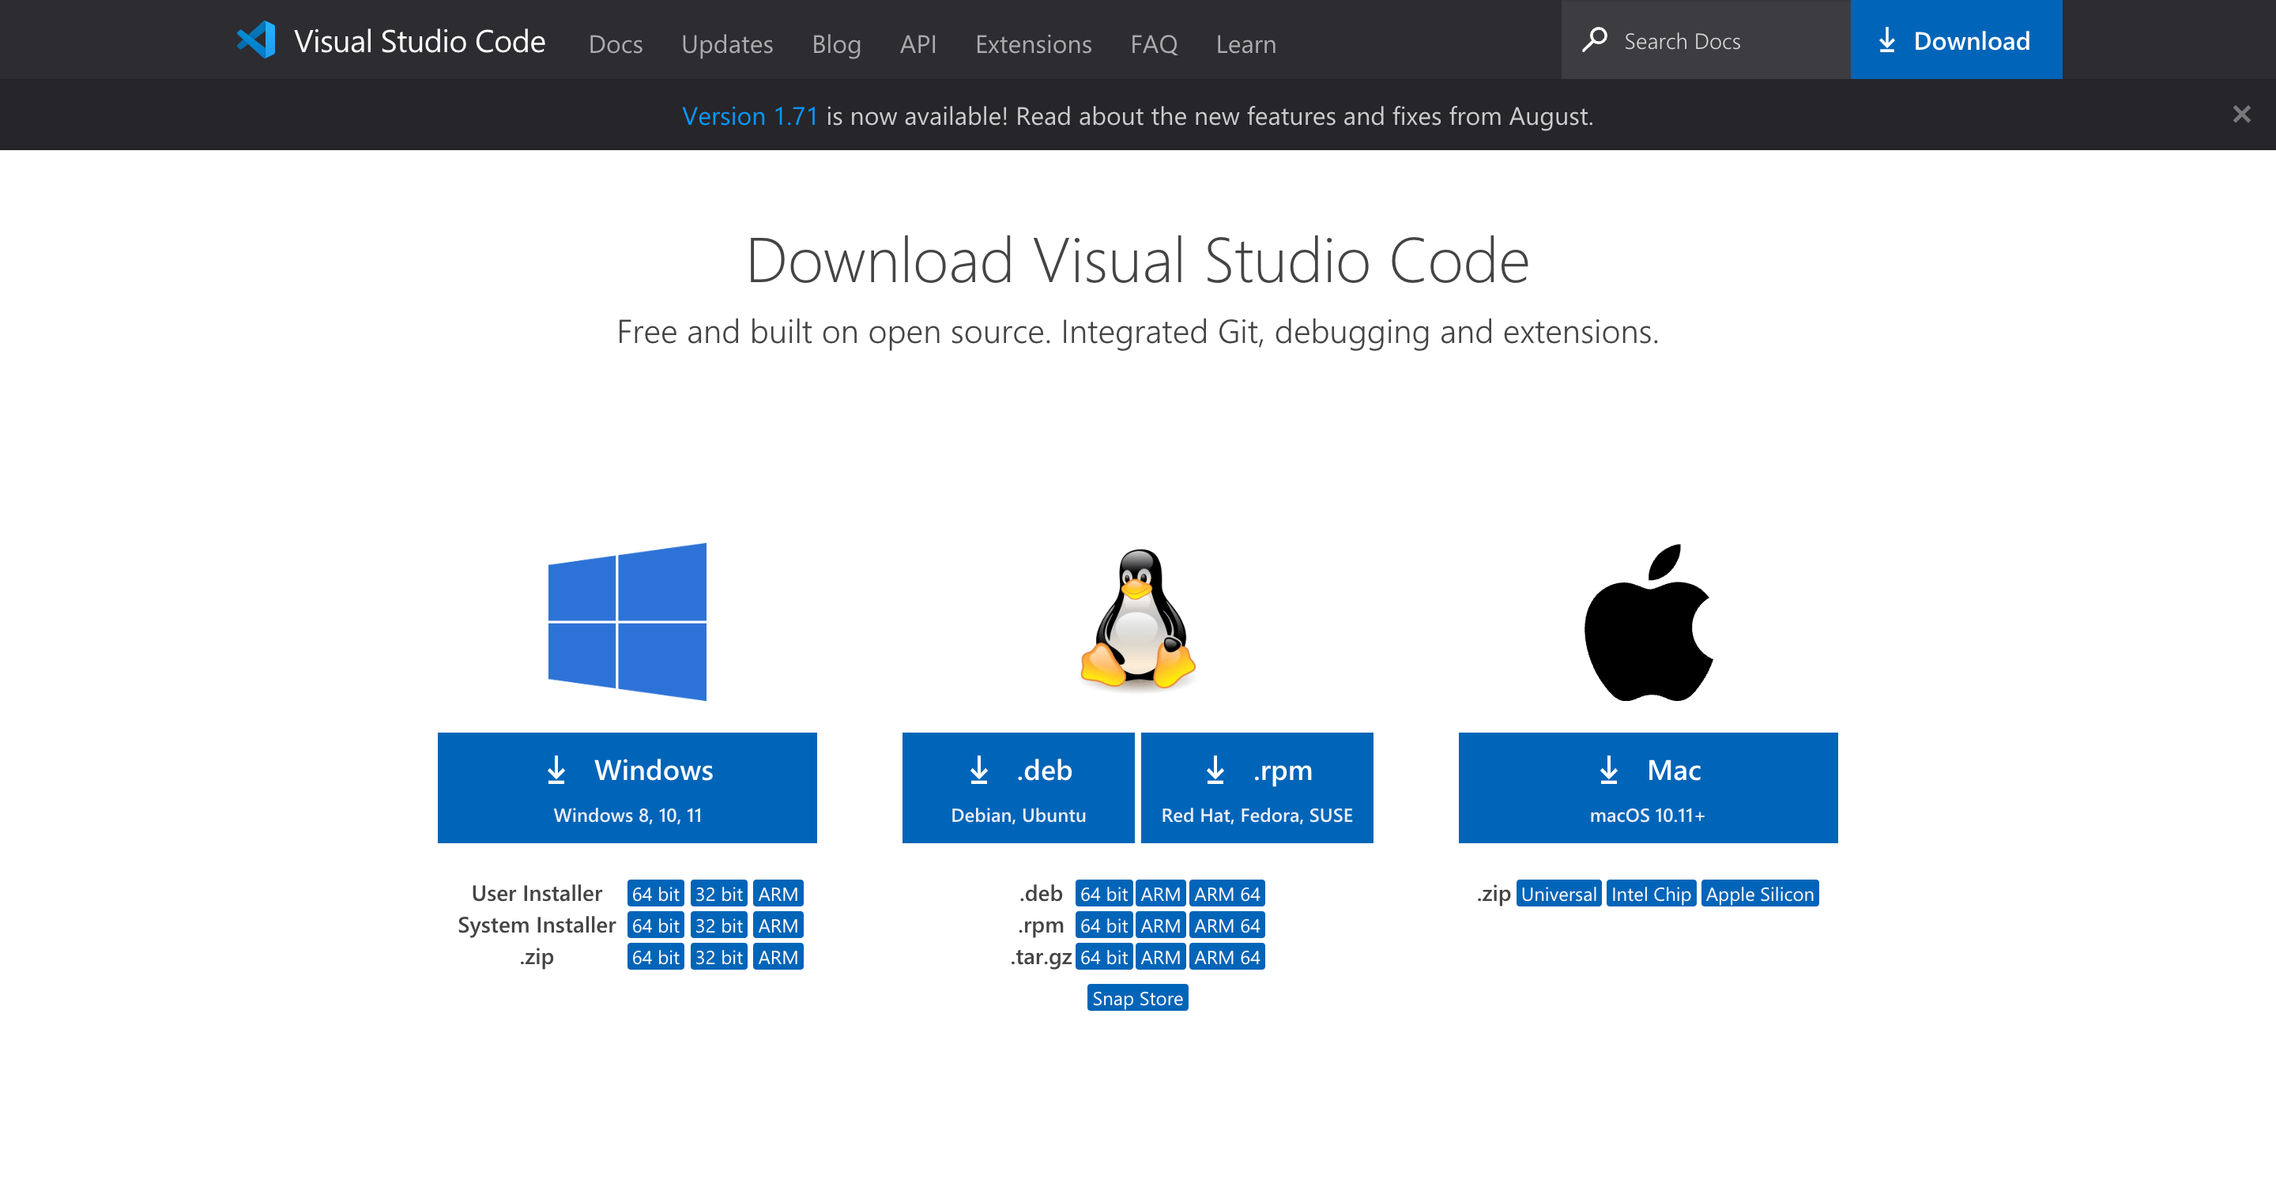Open the Updates page
This screenshot has width=2276, height=1187.
tap(726, 43)
